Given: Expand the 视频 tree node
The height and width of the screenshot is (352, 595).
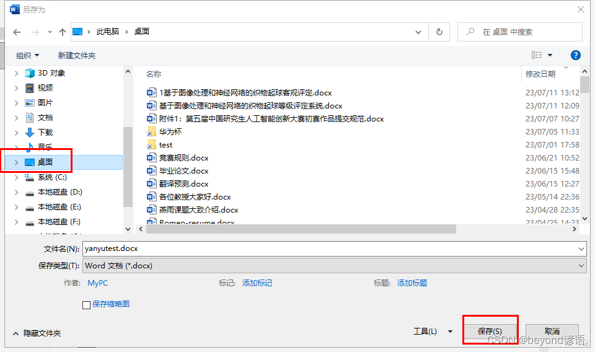Looking at the screenshot, I should point(16,88).
